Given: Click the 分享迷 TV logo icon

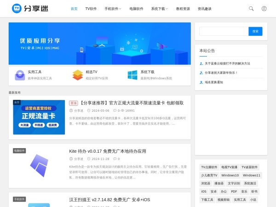Looking at the screenshot, I should [17, 8].
